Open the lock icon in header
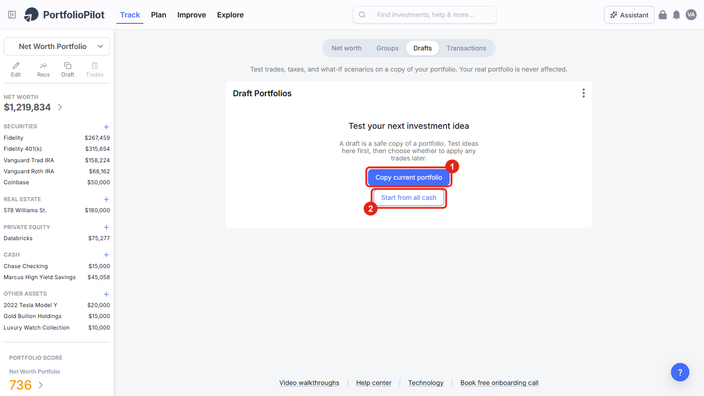The width and height of the screenshot is (704, 396). tap(663, 15)
